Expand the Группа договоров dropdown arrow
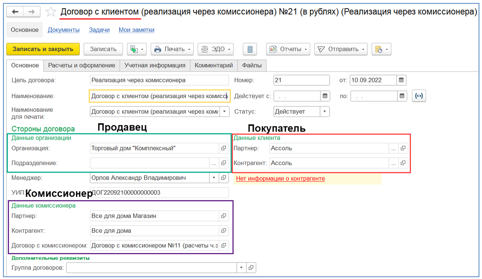Screen dimensions: 482x279 tap(241, 268)
